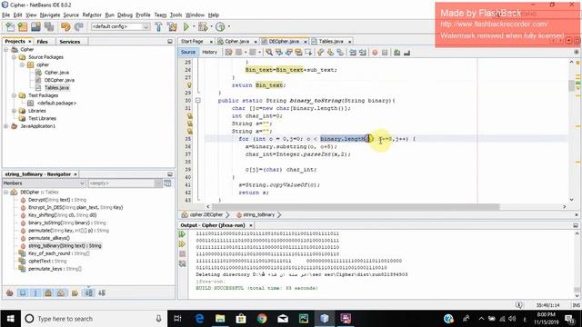
Task: Click the Stop icon in Output panel
Action: coord(182,254)
